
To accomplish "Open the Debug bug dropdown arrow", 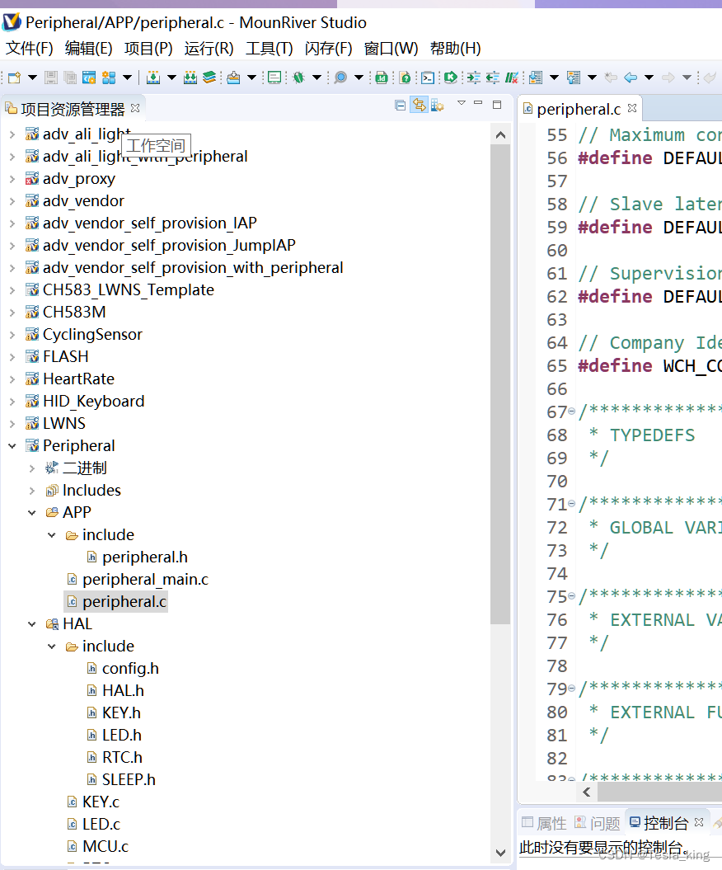I will 316,78.
